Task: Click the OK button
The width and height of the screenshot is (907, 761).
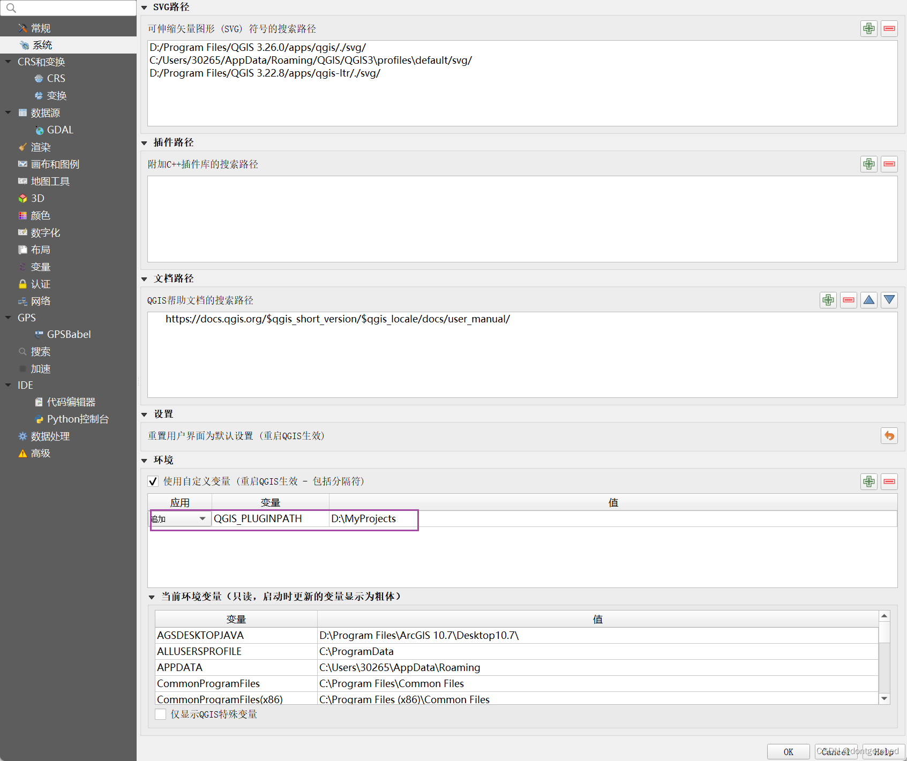Action: click(x=788, y=752)
